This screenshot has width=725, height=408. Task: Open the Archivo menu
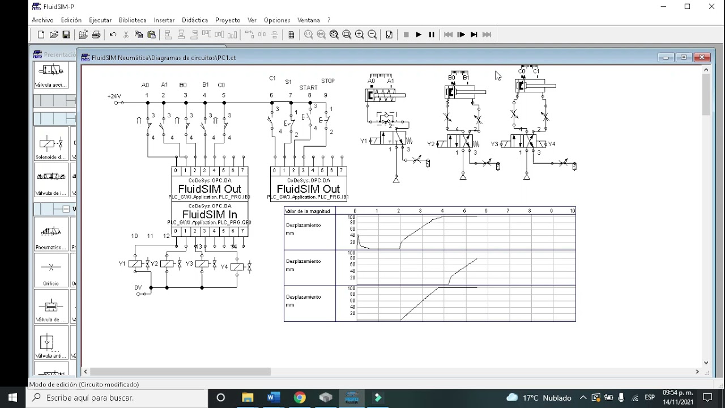pyautogui.click(x=42, y=20)
